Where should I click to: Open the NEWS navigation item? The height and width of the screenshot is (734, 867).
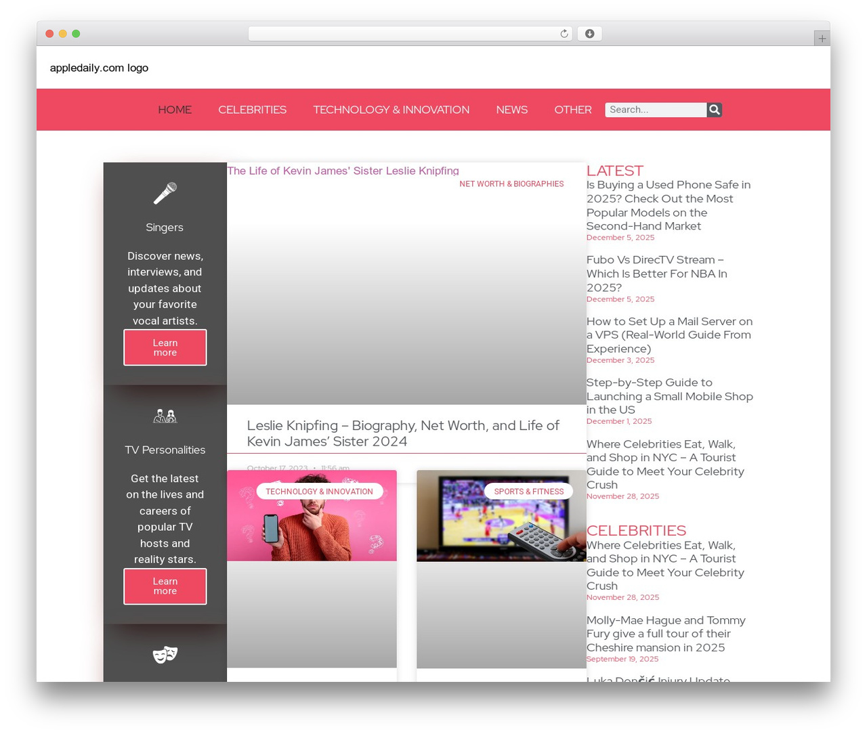(511, 109)
